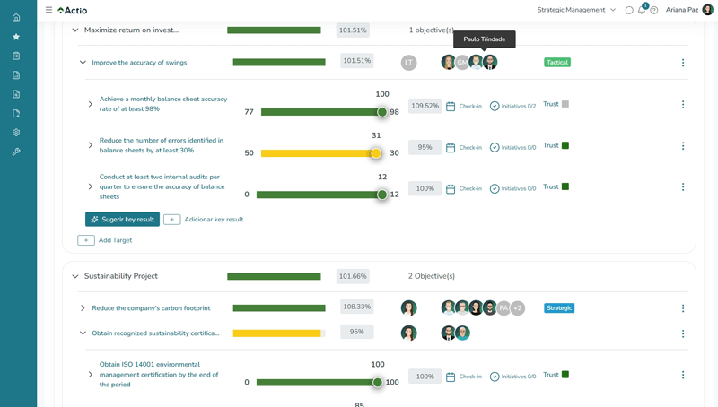Click slider handle on balance sheet accuracy bar
The width and height of the screenshot is (718, 407).
(x=382, y=112)
